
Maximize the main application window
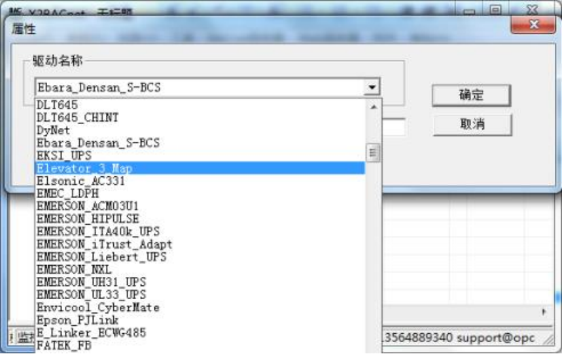click(x=495, y=10)
